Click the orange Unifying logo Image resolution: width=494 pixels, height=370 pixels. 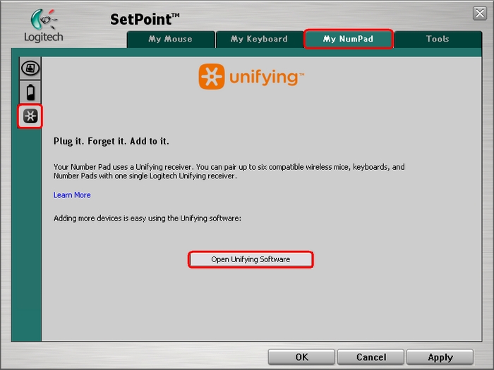[251, 76]
